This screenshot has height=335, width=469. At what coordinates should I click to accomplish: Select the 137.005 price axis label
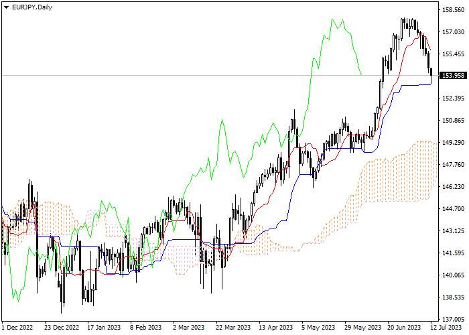click(454, 320)
